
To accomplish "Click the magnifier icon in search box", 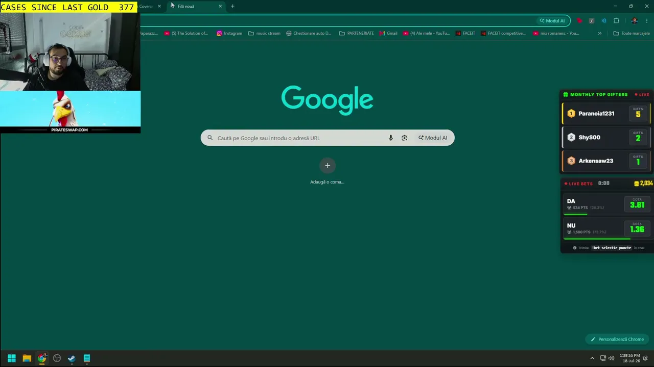I will [x=210, y=138].
